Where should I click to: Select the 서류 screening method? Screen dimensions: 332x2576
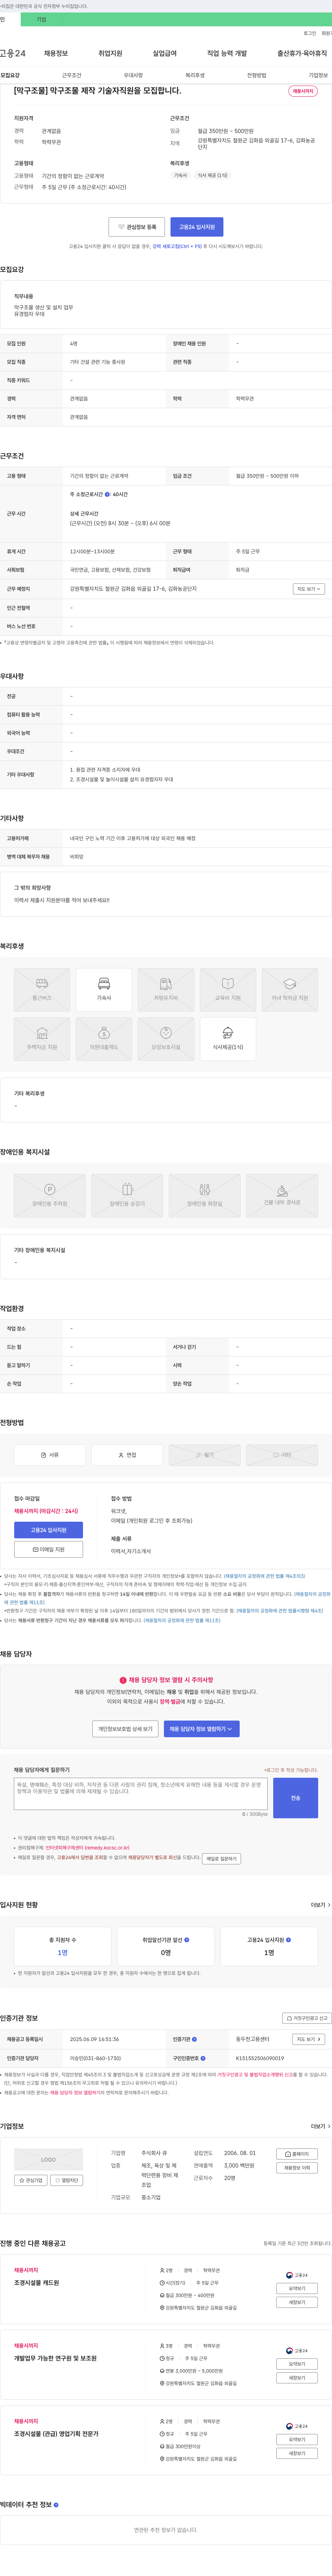click(x=50, y=1455)
